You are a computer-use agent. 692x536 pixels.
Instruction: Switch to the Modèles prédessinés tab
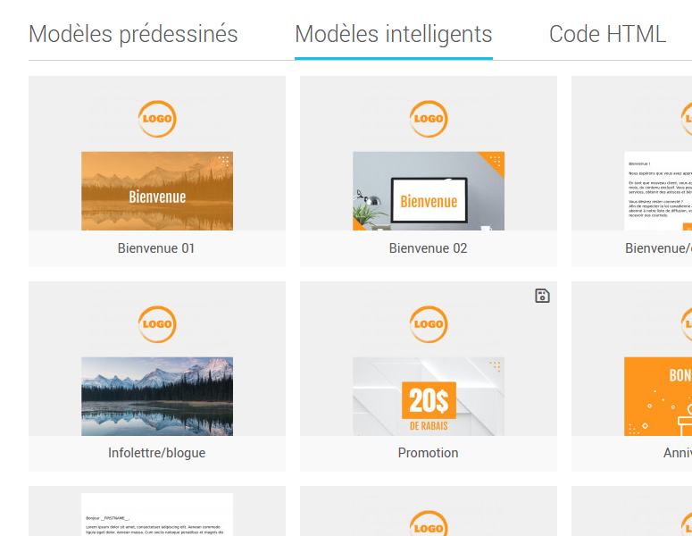(x=133, y=35)
